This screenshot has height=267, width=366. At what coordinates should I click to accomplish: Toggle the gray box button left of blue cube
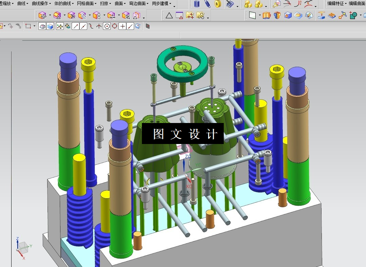tap(42, 26)
